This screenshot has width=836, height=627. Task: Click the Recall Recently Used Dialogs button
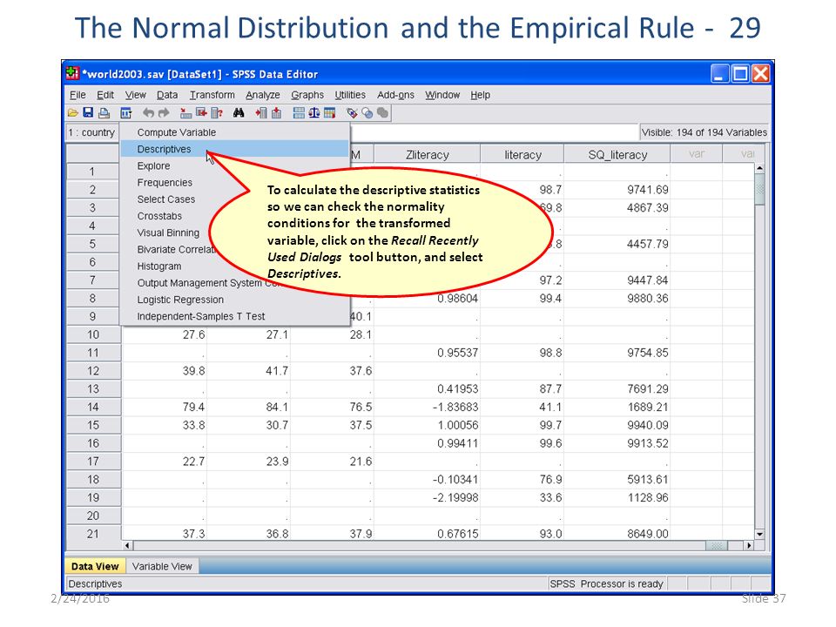tap(125, 113)
